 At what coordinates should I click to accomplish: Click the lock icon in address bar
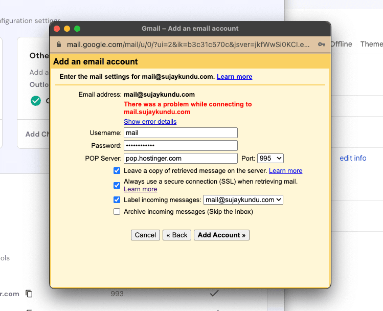coord(59,44)
